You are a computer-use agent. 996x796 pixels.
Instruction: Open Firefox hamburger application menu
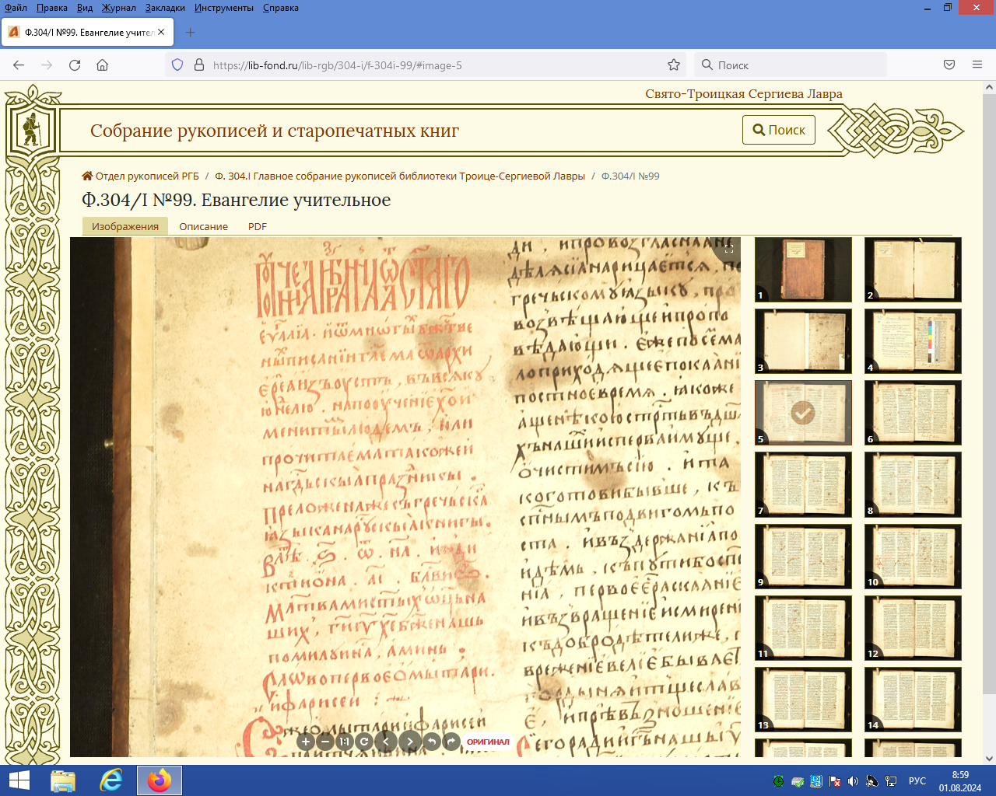(x=977, y=65)
